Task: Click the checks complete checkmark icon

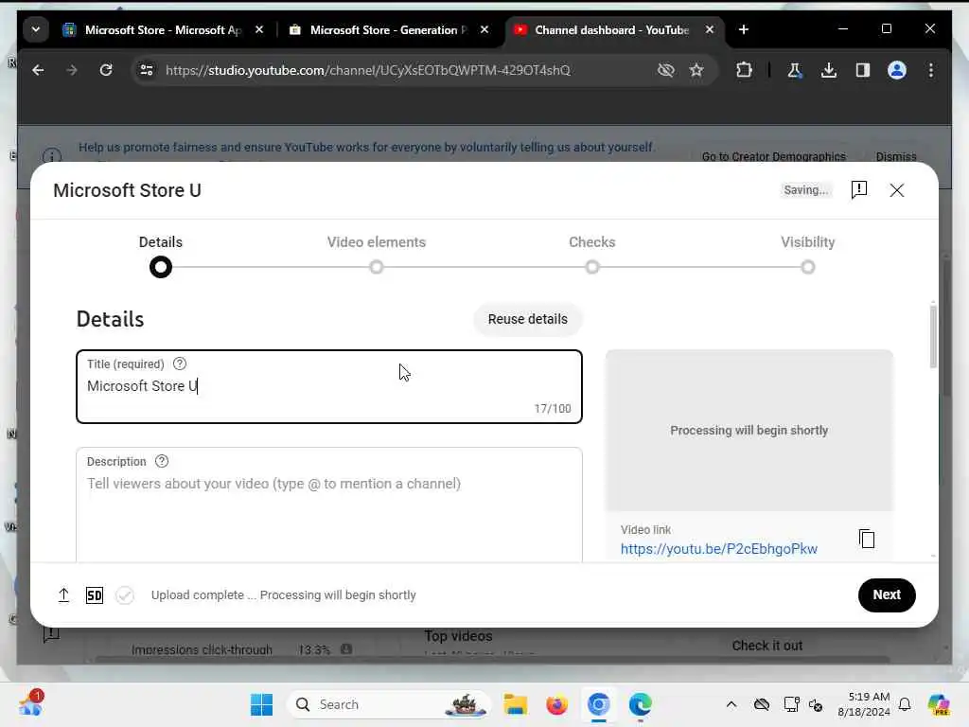Action: pos(125,595)
